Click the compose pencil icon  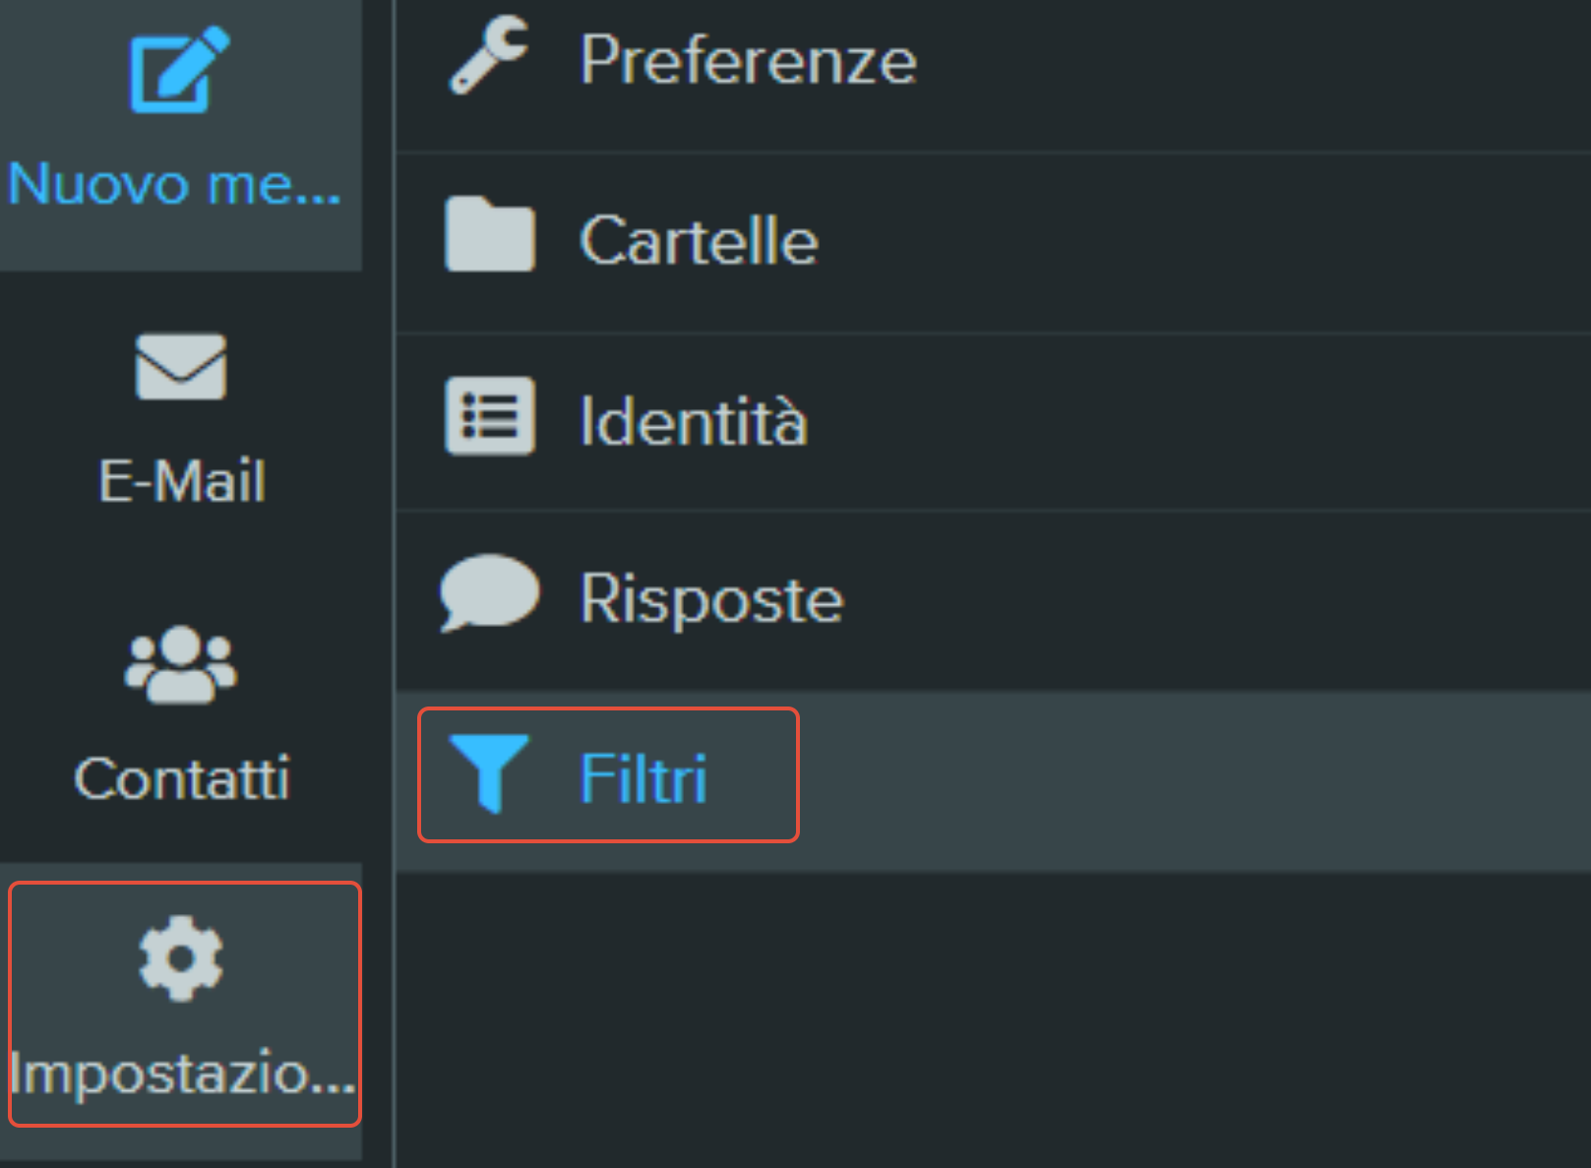180,70
